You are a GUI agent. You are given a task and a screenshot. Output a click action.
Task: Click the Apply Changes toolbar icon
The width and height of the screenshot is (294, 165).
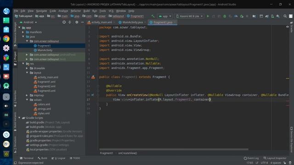213,16
